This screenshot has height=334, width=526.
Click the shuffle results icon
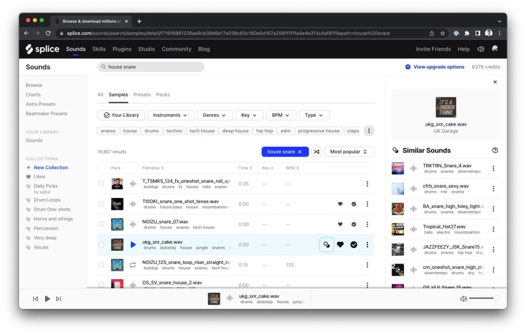click(x=316, y=152)
